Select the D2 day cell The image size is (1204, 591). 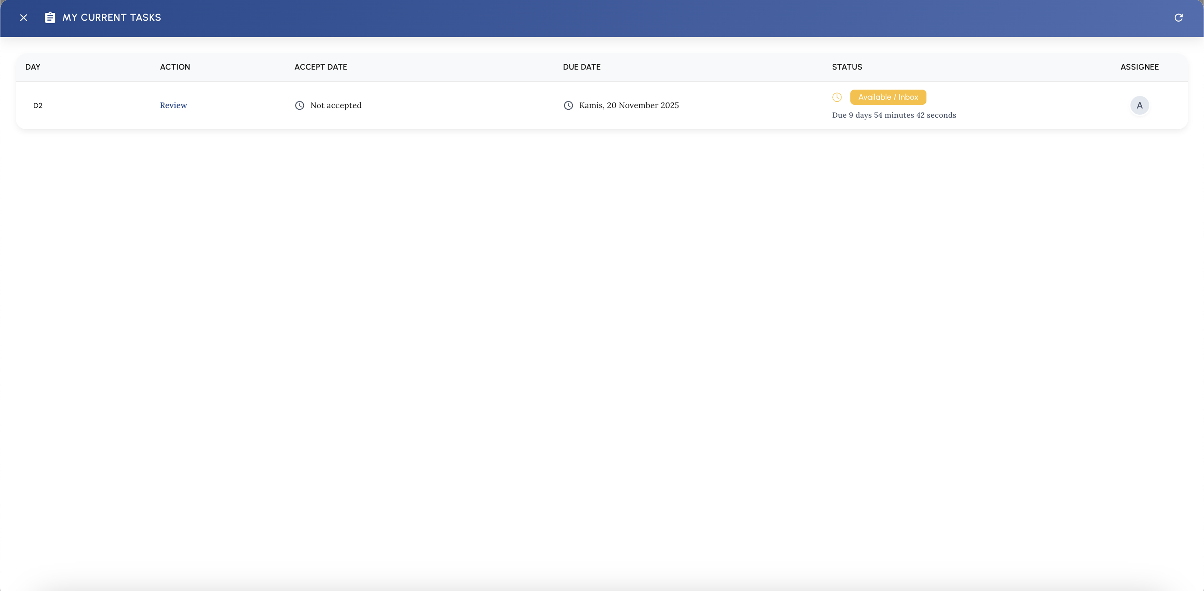tap(38, 105)
